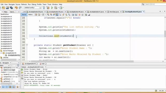Click the second yellow rerun icon in Output panel
Viewport: 166px width, 93px height.
click(22, 73)
